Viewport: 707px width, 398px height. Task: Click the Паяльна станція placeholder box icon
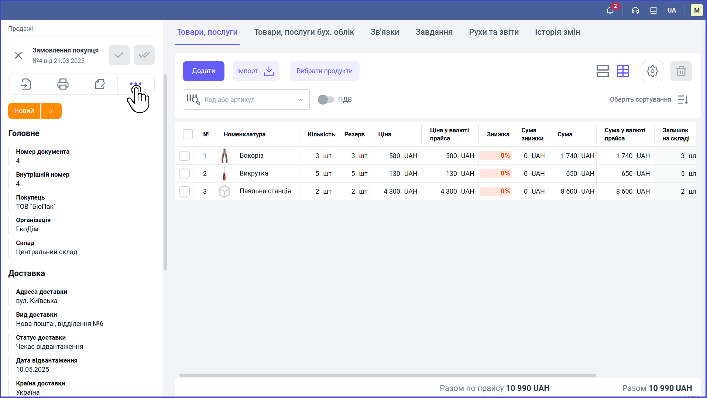224,191
